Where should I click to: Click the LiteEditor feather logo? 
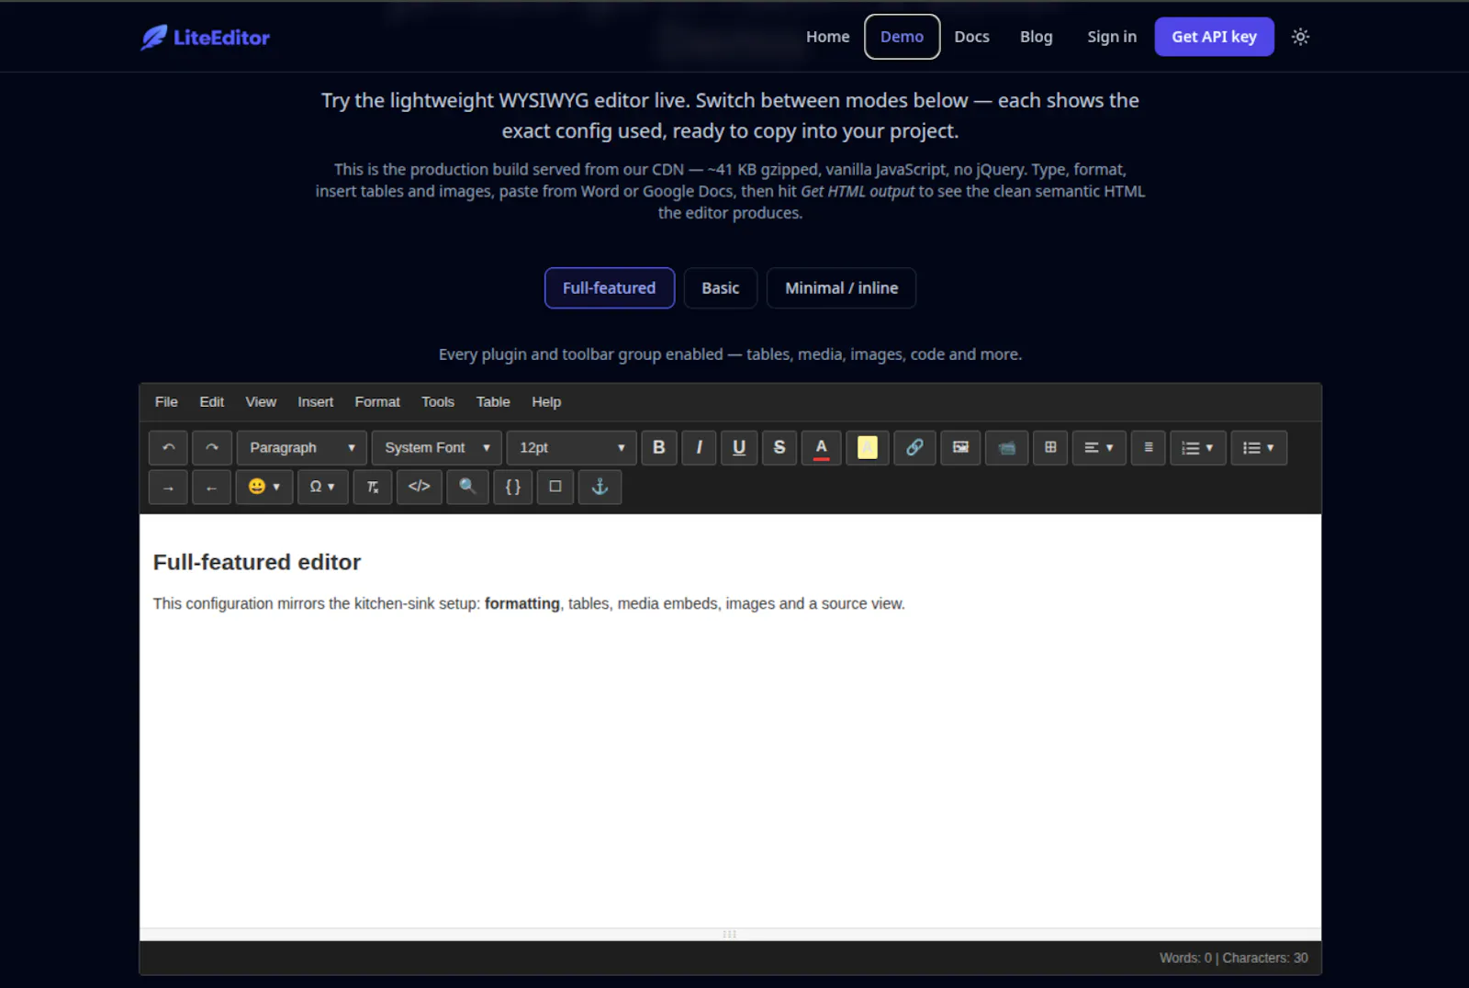pyautogui.click(x=205, y=38)
